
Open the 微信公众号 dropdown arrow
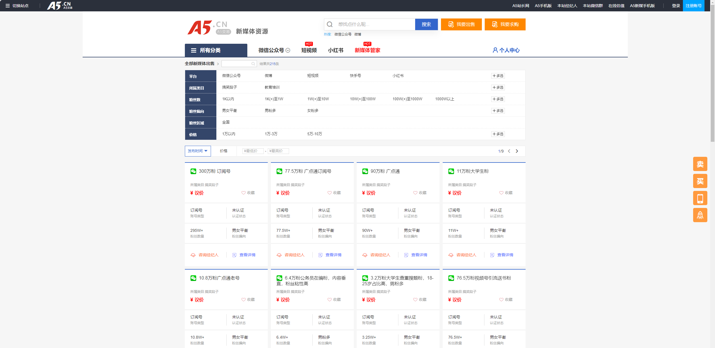coord(288,50)
